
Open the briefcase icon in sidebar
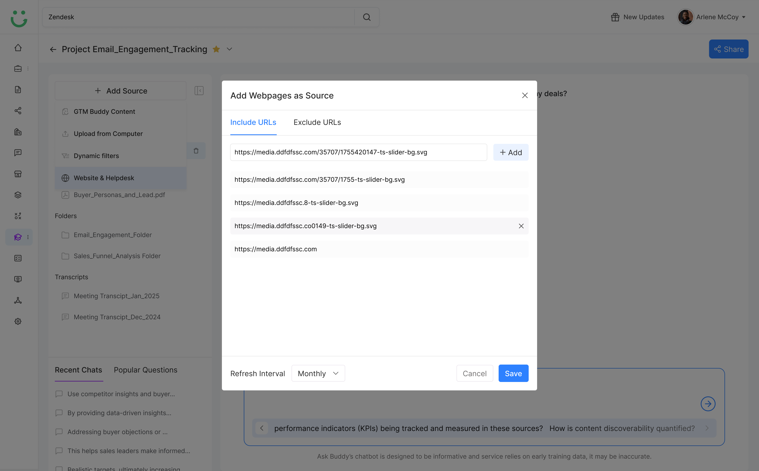coord(18,68)
